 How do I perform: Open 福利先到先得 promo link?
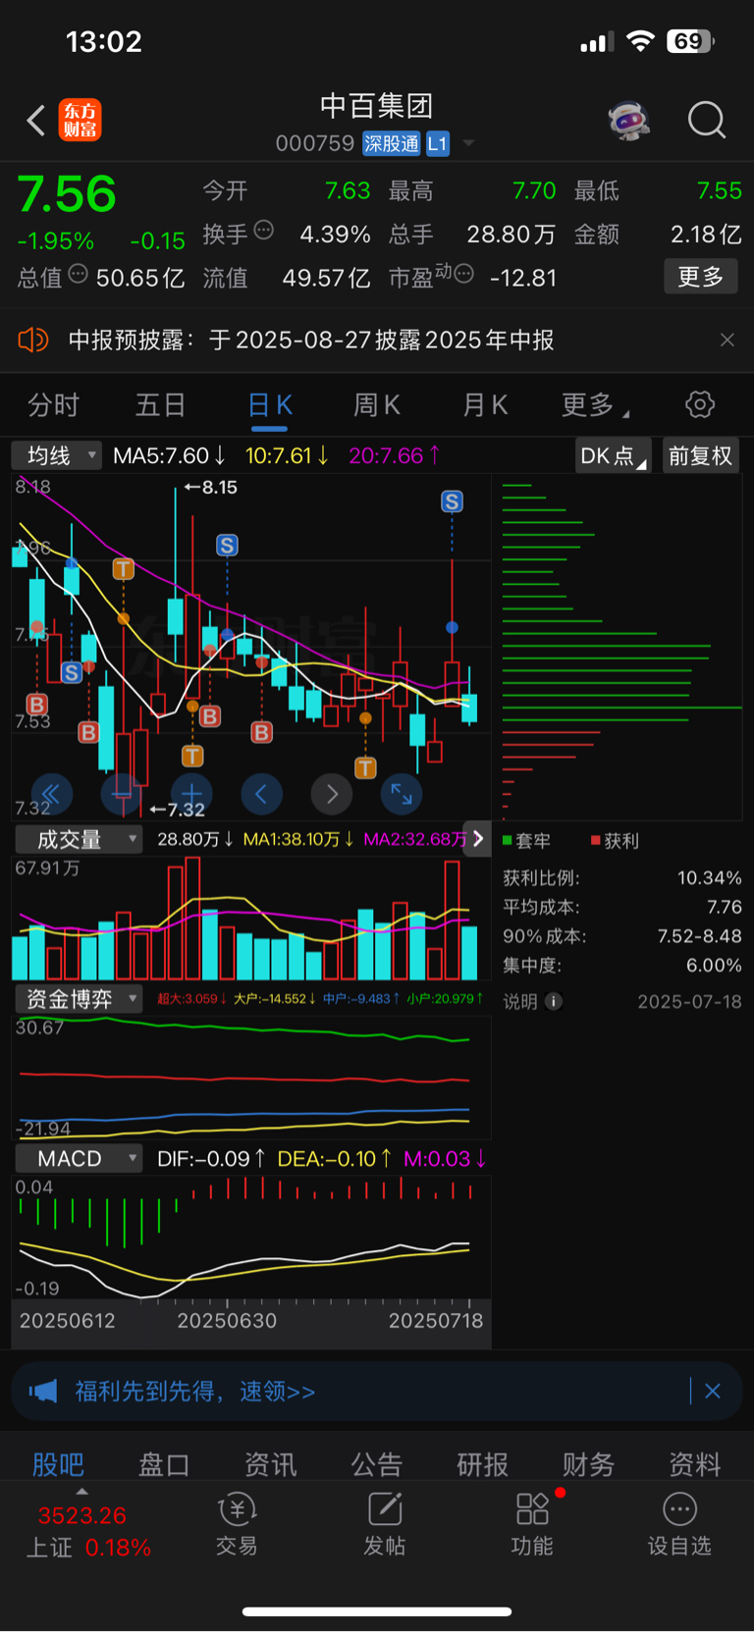point(195,1392)
